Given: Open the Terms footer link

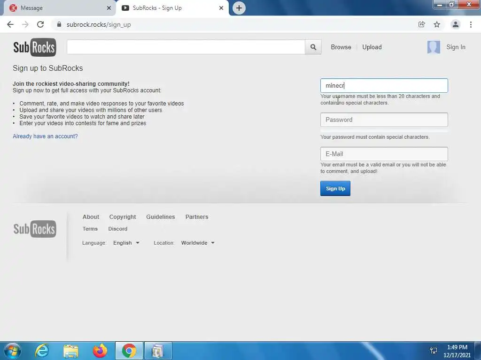Looking at the screenshot, I should [90, 229].
